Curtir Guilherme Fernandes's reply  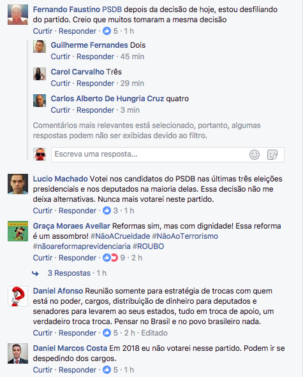pos(60,57)
